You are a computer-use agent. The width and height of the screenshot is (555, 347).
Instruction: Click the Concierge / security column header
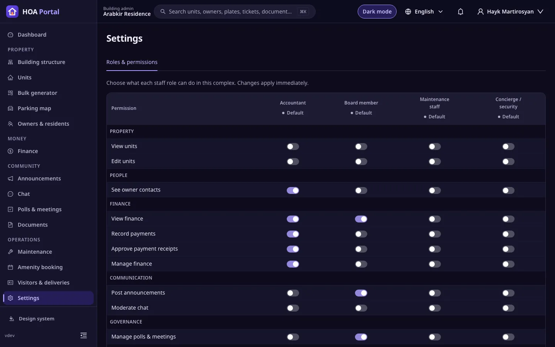(x=508, y=103)
